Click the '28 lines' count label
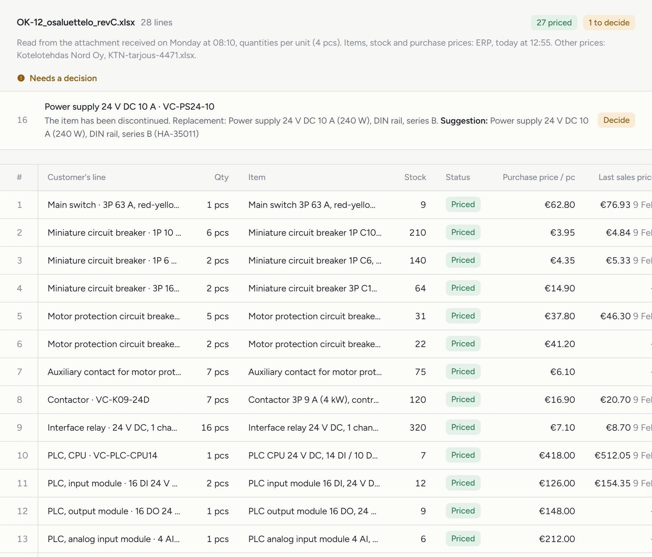This screenshot has width=652, height=557. point(156,22)
